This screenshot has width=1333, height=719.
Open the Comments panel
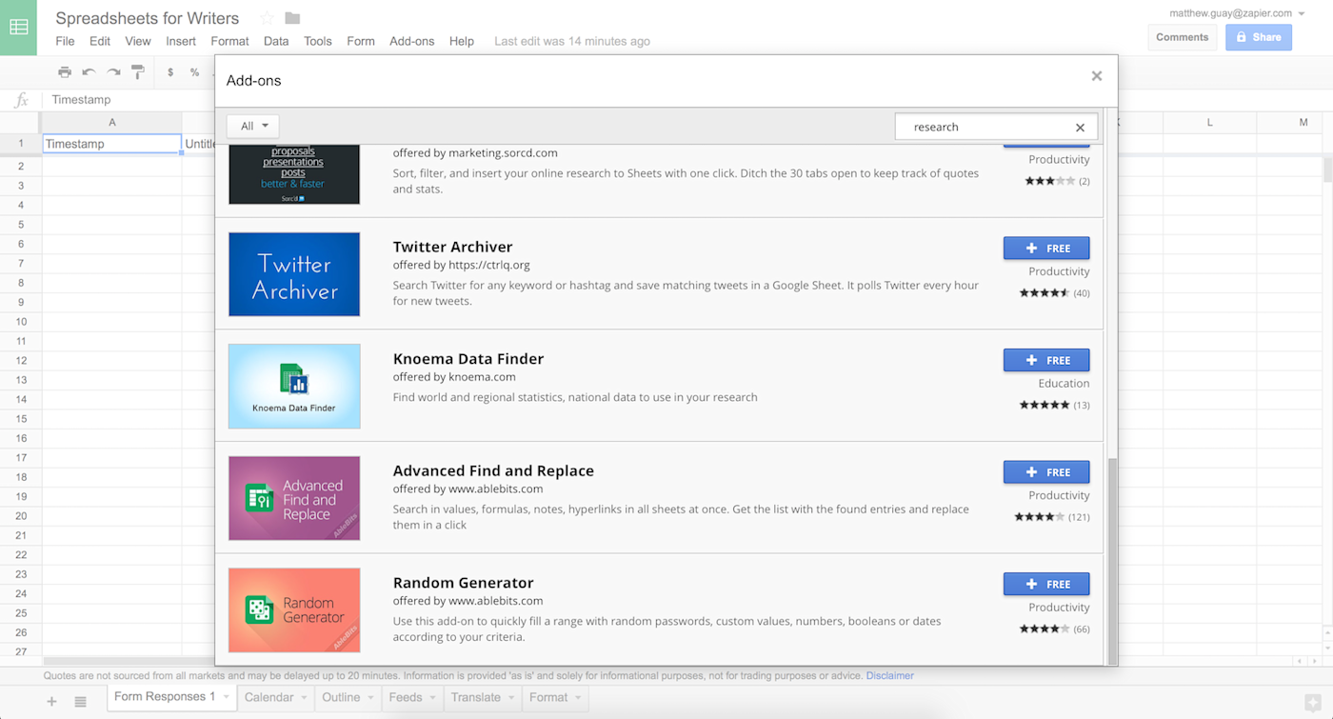pyautogui.click(x=1183, y=37)
